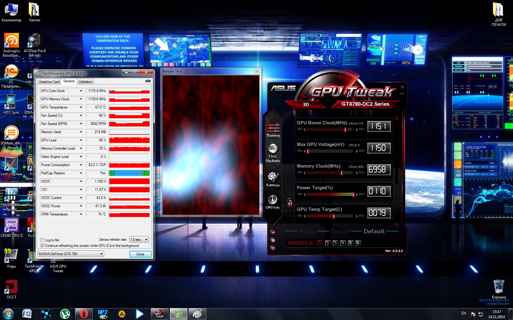
Task: Click the Close button in GPU-Z
Action: 140,254
